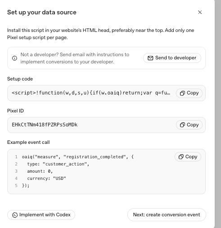Image resolution: width=221 pixels, height=228 pixels.
Task: Copy the Pixel ID value
Action: coord(189,125)
